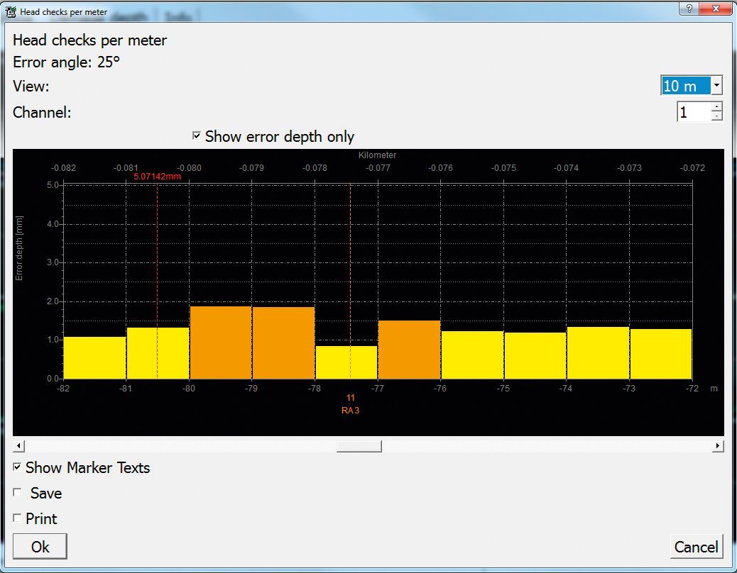
Task: Dismiss the dialog with Cancel
Action: click(697, 547)
